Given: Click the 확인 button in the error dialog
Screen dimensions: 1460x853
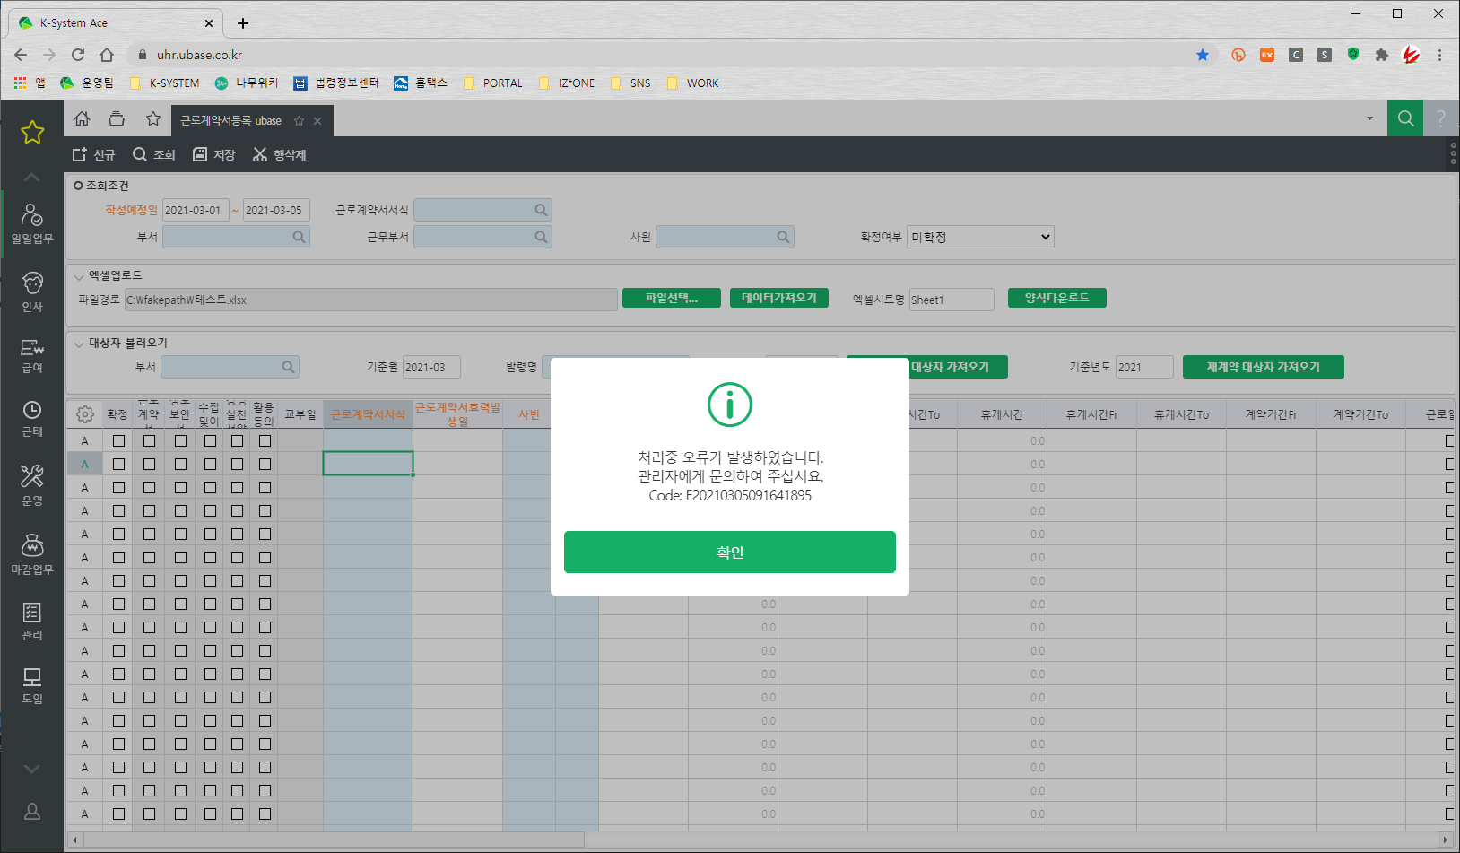Looking at the screenshot, I should pyautogui.click(x=729, y=552).
